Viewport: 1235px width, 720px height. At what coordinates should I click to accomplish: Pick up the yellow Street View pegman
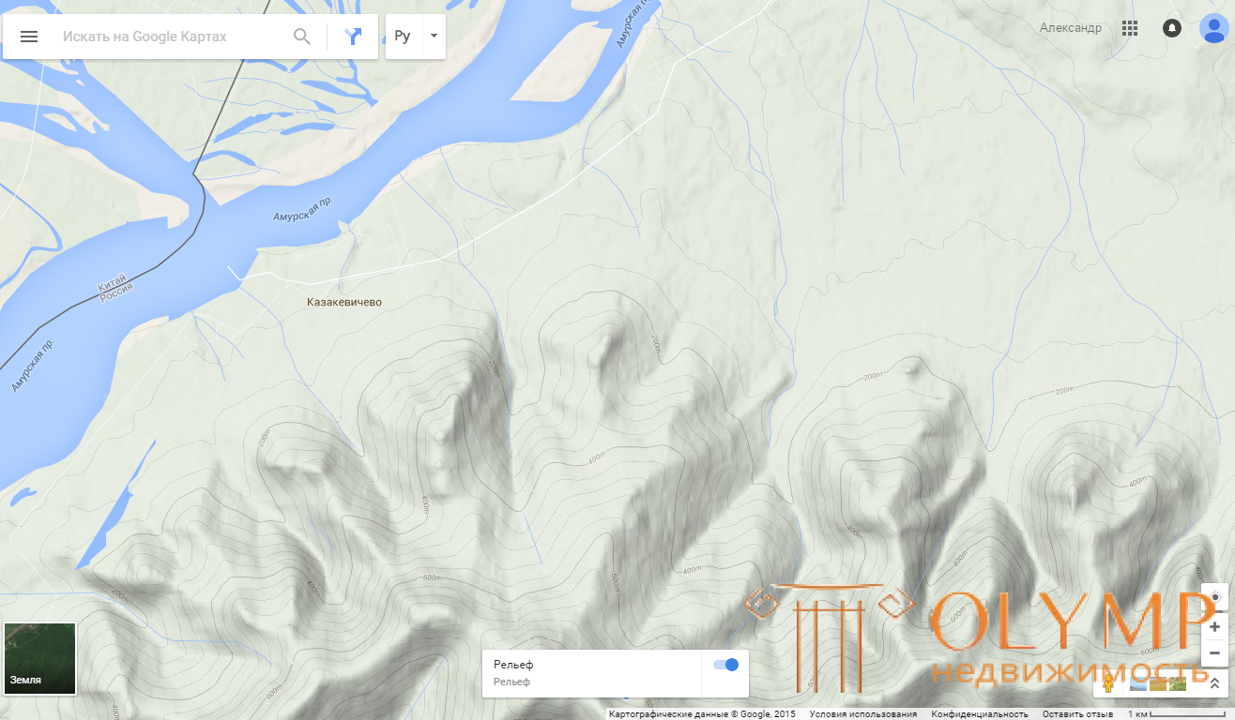coord(1108,683)
